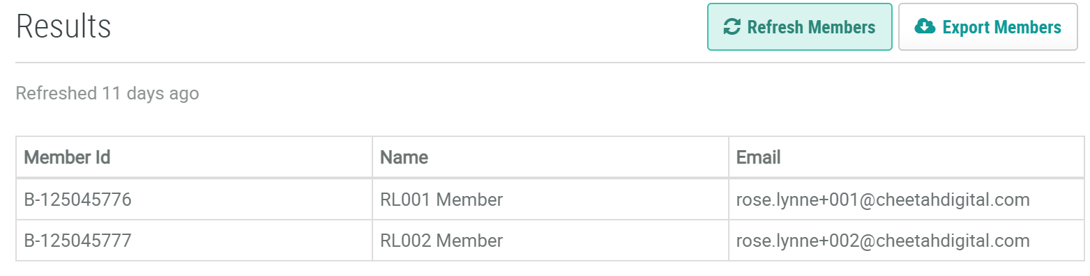The height and width of the screenshot is (276, 1090).
Task: Select email rose.lynne+001@cheetahdigital.com
Action: [883, 200]
